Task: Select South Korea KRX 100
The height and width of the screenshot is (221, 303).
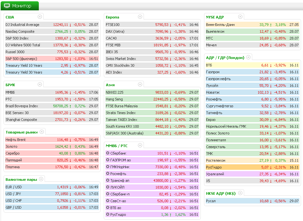Action: [x=152, y=126]
